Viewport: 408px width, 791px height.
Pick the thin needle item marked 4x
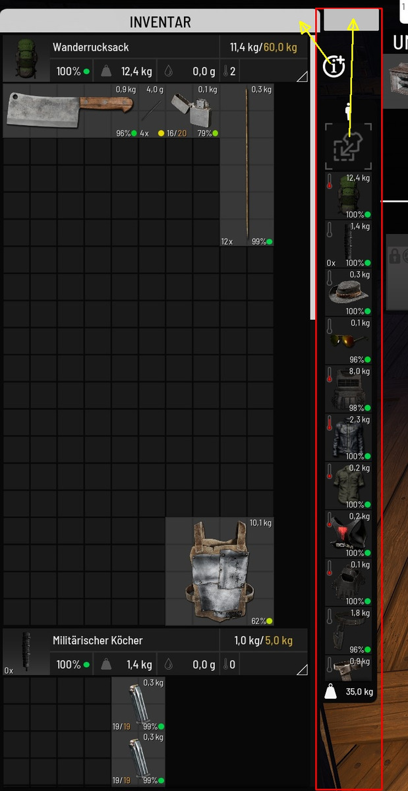[x=152, y=110]
